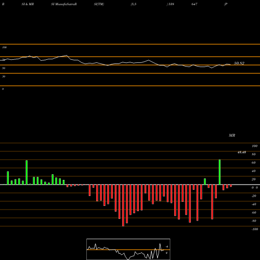Screen dimensions: 260x260
Task: Click the 80 label on MR axis
Action: pyautogui.click(x=254, y=154)
